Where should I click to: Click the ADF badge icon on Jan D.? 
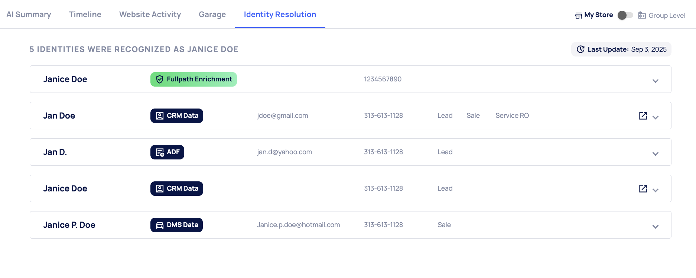click(160, 152)
